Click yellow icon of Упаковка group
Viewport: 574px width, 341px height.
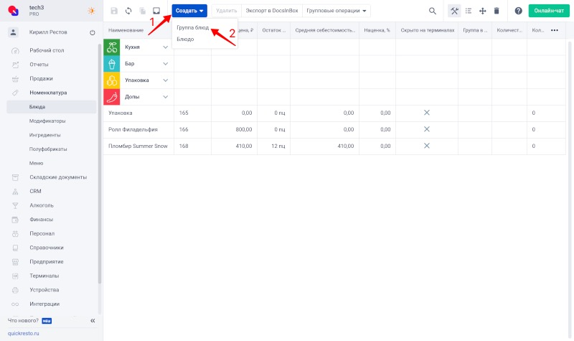[x=112, y=80]
